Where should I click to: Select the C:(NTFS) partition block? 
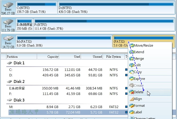coord(36,8)
